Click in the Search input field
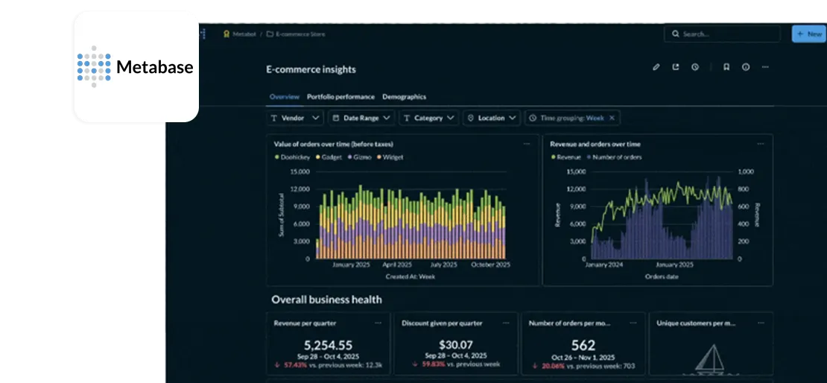827x383 pixels. click(x=722, y=34)
